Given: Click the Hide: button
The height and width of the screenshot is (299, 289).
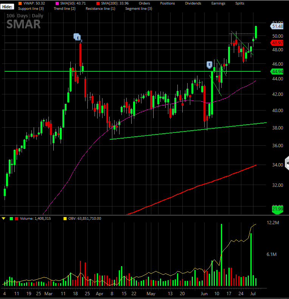Looking at the screenshot, I should (7, 7).
